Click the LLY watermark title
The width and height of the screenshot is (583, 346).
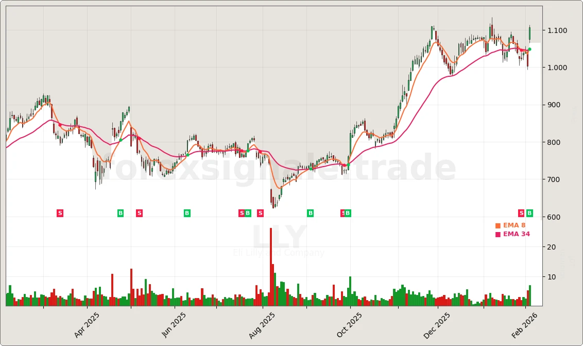click(279, 236)
